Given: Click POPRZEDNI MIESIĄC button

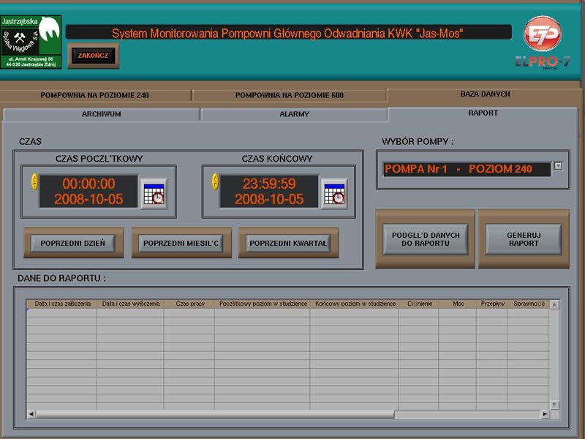Looking at the screenshot, I should pyautogui.click(x=181, y=243).
